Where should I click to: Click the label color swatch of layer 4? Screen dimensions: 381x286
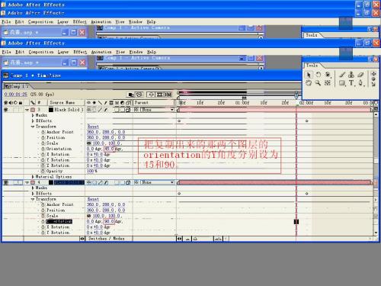33,182
